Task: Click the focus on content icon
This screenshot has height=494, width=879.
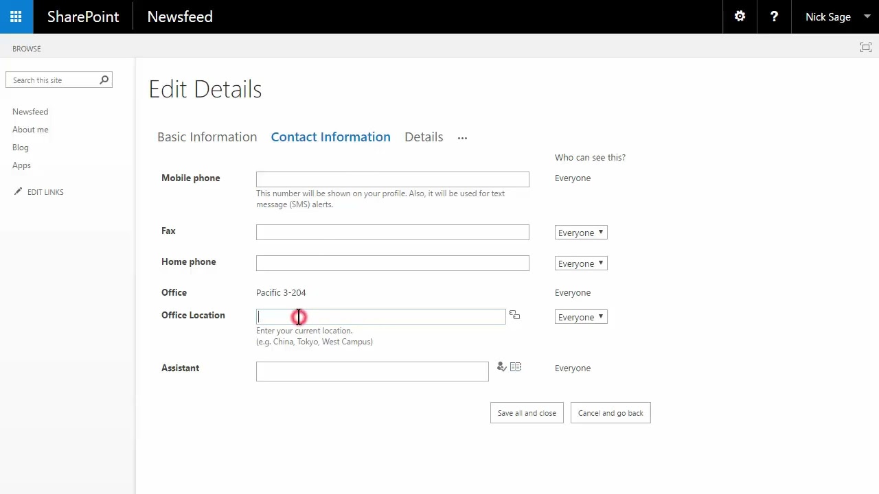Action: (865, 47)
